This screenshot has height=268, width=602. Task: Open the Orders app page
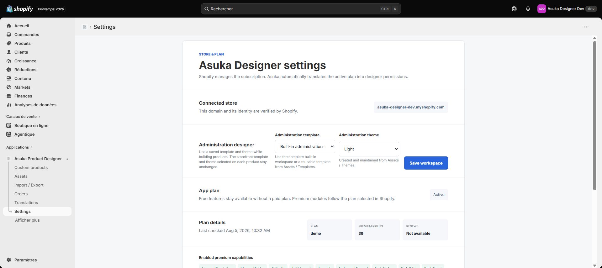point(21,194)
